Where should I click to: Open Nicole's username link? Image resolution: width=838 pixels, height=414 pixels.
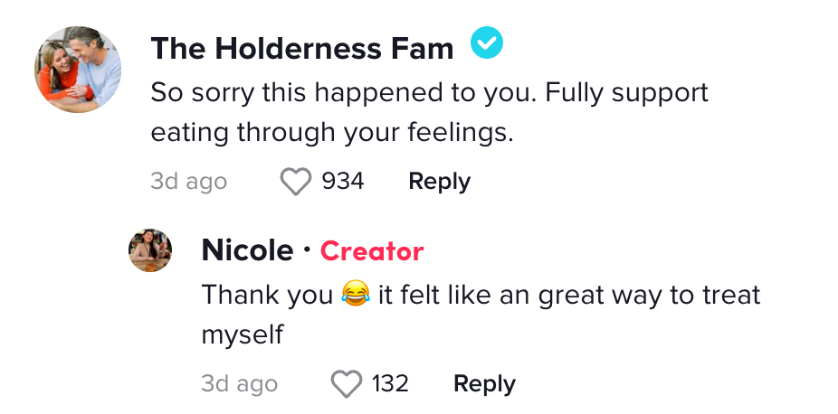click(x=247, y=250)
